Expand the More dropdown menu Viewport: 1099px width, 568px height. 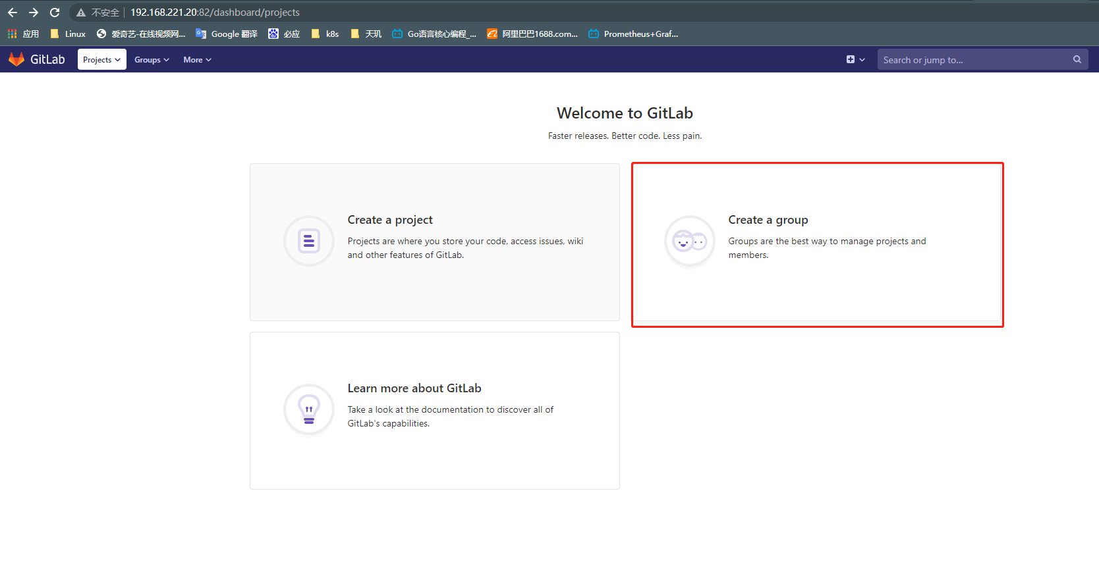click(x=197, y=59)
